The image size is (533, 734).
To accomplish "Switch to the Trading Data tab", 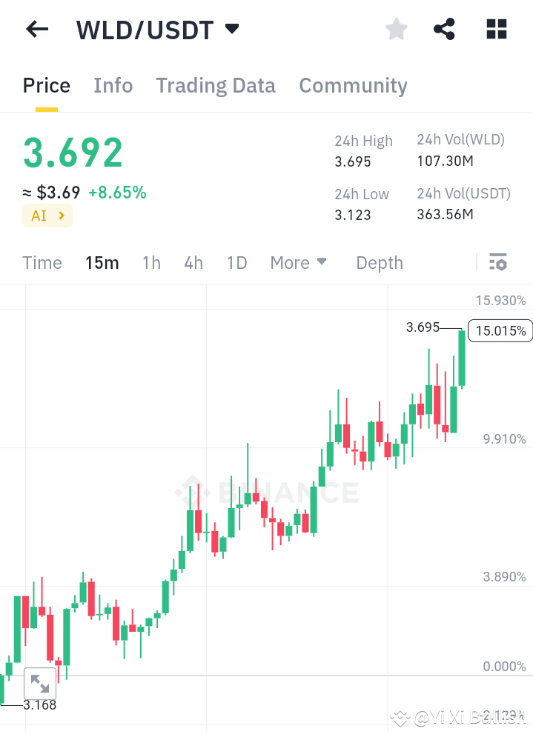I will pyautogui.click(x=215, y=86).
